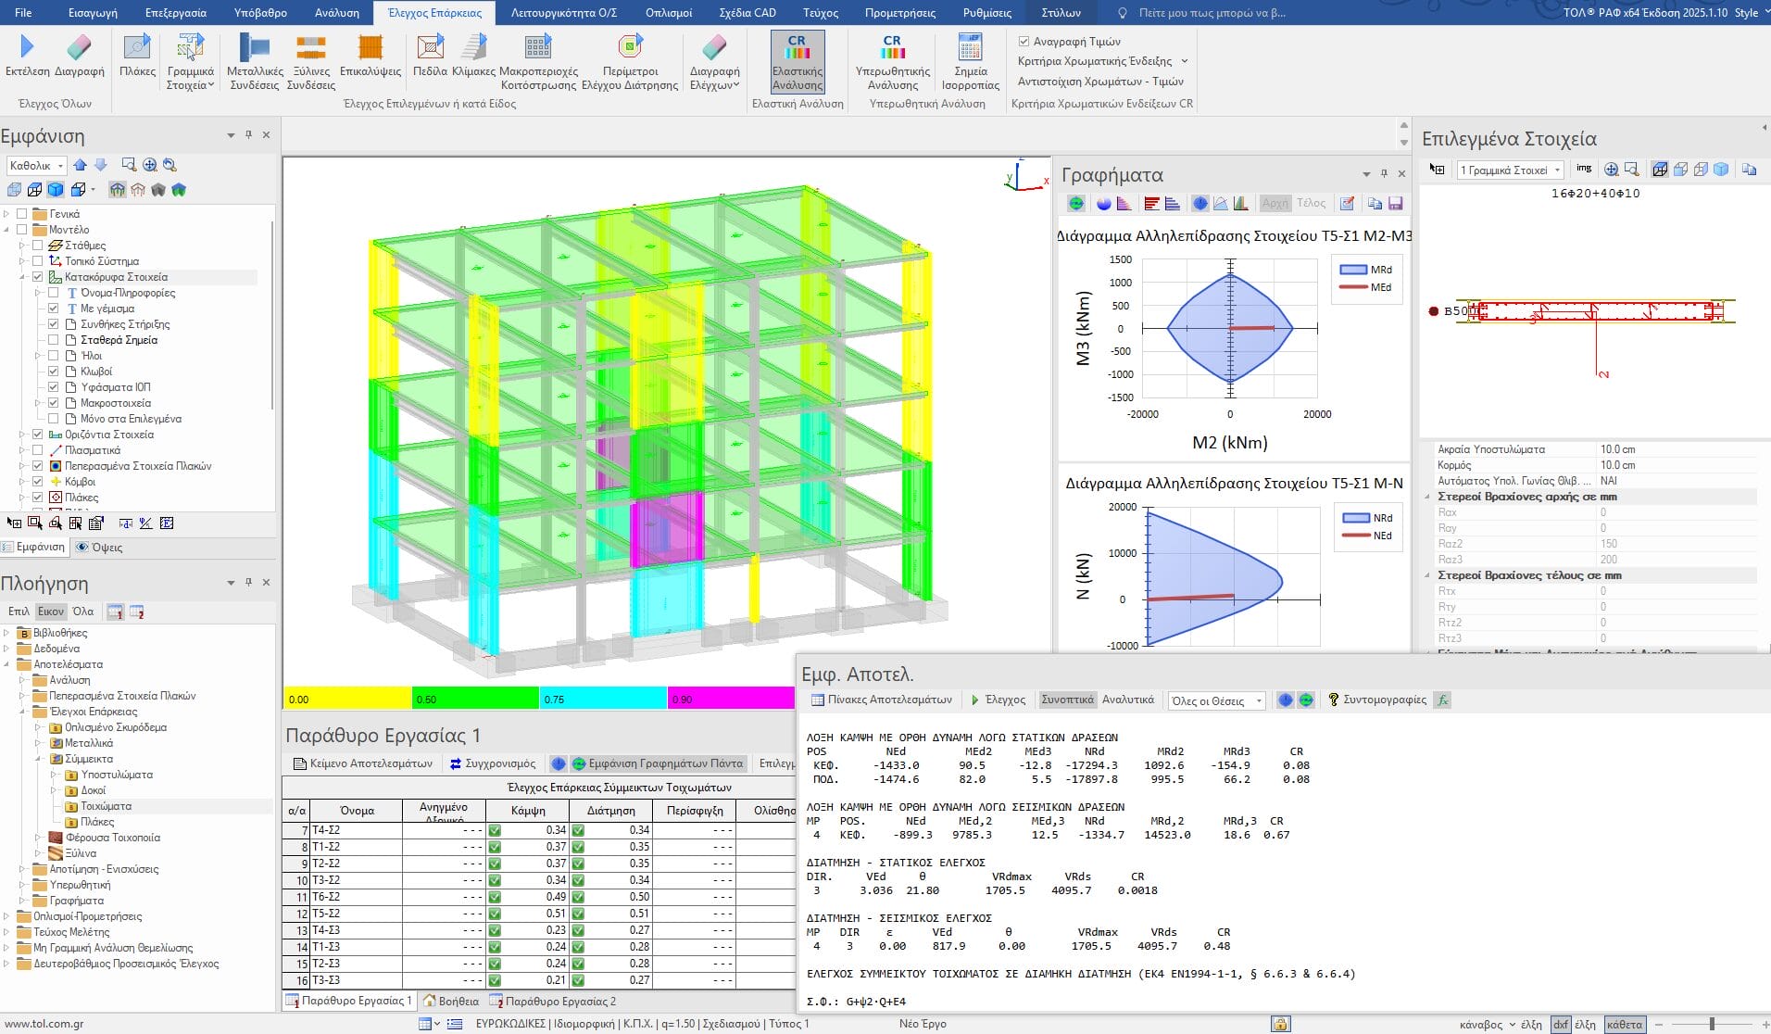Click the cyan 0.75 legend color swatch
The image size is (1771, 1034).
[x=602, y=699]
